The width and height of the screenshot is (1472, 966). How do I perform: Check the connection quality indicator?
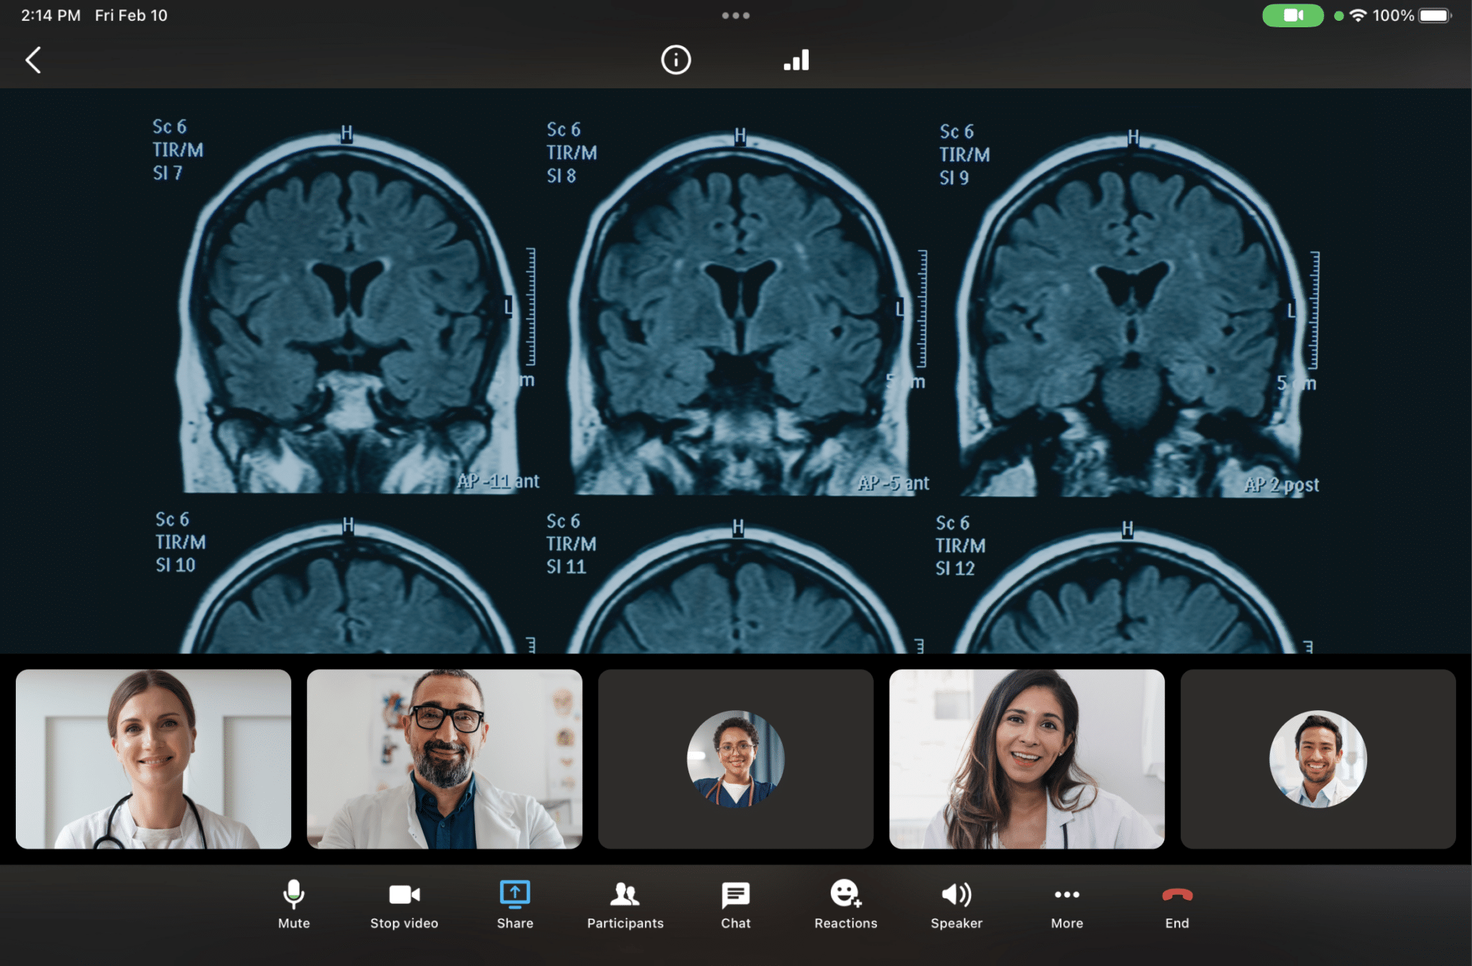[x=796, y=60]
